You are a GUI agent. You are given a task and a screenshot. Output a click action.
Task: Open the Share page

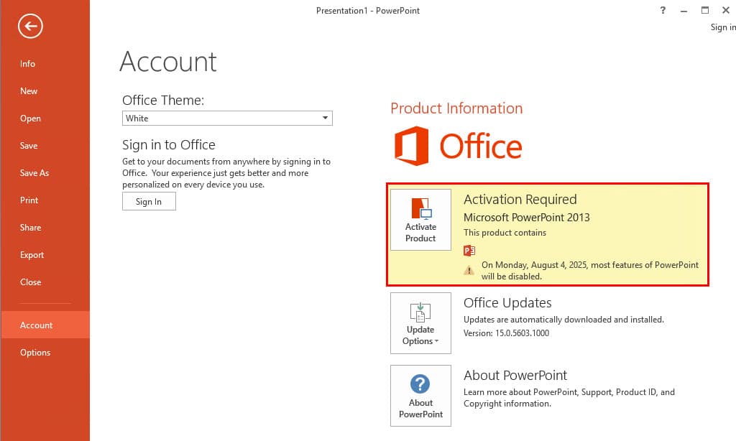pos(30,228)
